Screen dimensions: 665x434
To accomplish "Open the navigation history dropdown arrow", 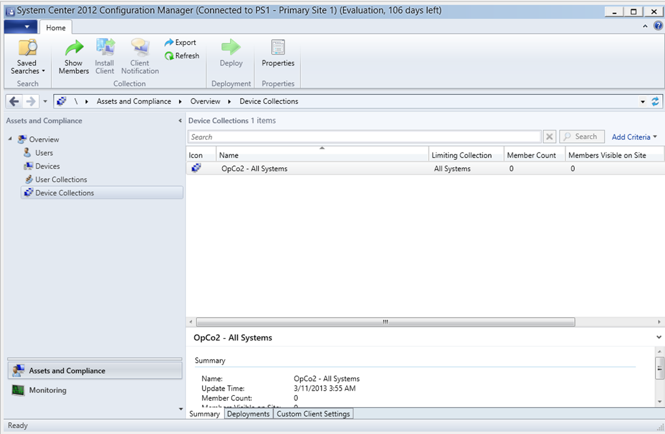I will click(x=45, y=102).
